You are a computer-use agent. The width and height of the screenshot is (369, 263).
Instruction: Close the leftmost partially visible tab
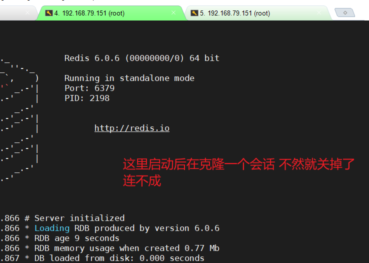tap(27, 12)
